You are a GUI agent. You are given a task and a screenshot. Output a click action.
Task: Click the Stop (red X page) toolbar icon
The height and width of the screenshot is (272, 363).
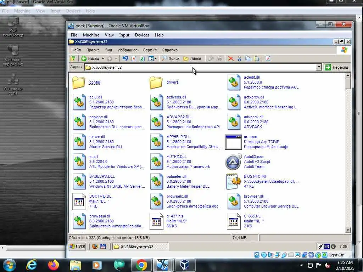(134, 58)
